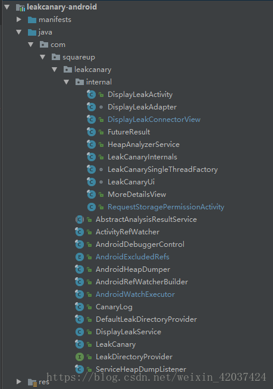Open MoreDetailsView class file
Image resolution: width=273 pixels, height=389 pixels.
point(137,194)
